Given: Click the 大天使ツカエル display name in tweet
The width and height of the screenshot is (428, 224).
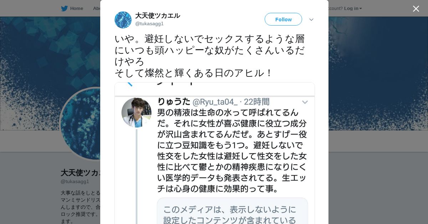Looking at the screenshot, I should coord(157,16).
